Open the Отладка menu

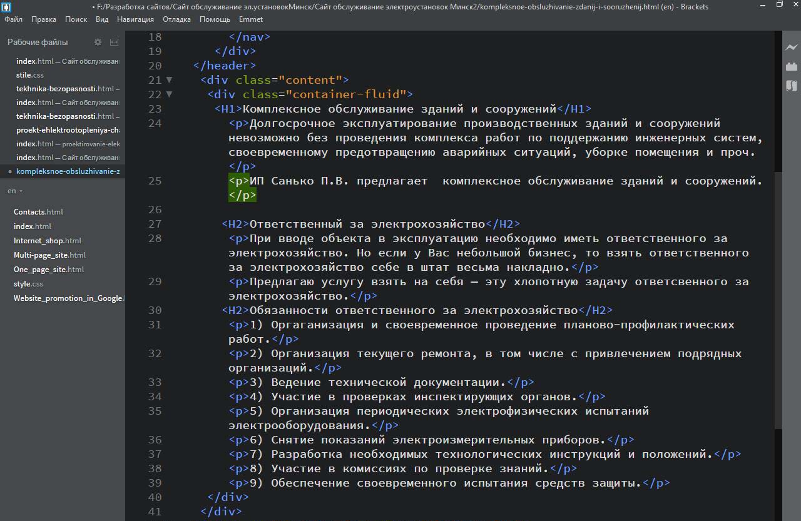tap(176, 19)
